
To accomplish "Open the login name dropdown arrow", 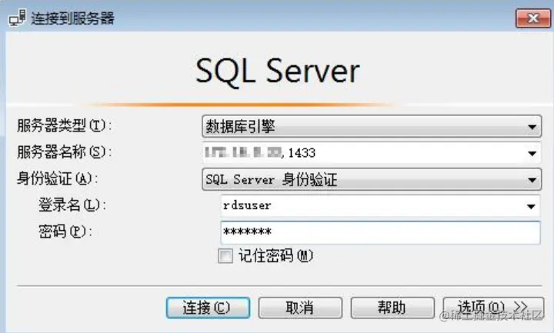I will click(531, 206).
